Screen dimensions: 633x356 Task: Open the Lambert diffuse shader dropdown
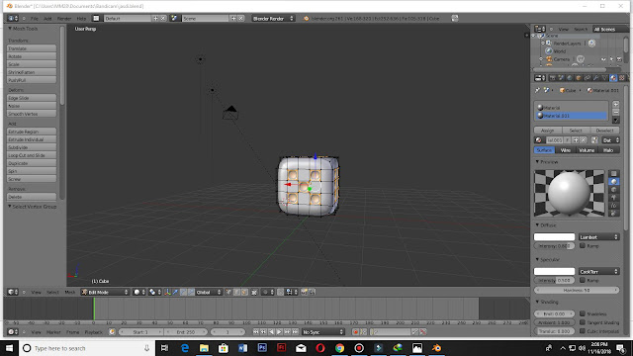click(599, 237)
